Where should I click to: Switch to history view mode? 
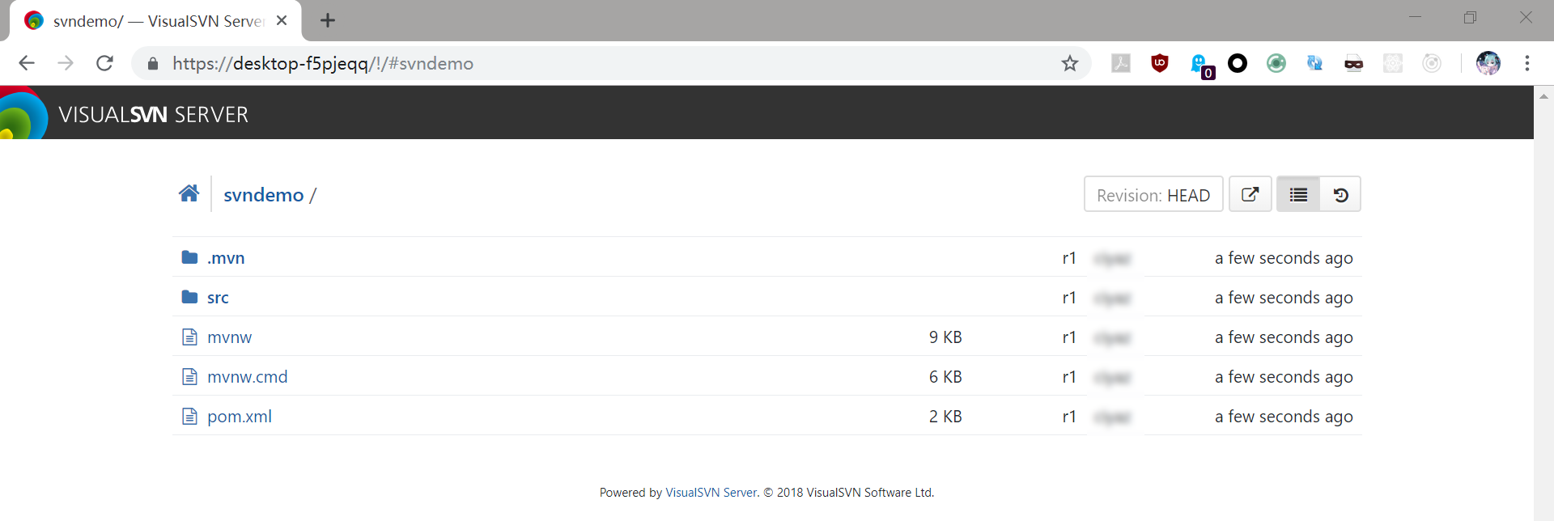click(1340, 195)
